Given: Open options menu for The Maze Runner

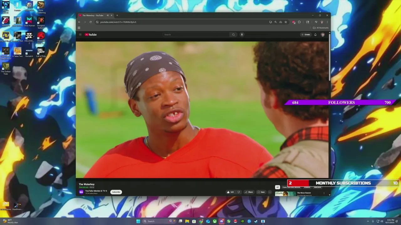Looking at the screenshot, I should (x=324, y=193).
